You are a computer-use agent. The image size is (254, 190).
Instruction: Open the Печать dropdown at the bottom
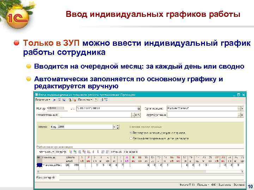tap(203, 185)
